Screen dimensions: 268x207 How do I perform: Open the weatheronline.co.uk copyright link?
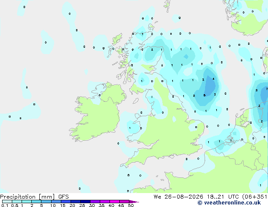pyautogui.click(x=229, y=203)
